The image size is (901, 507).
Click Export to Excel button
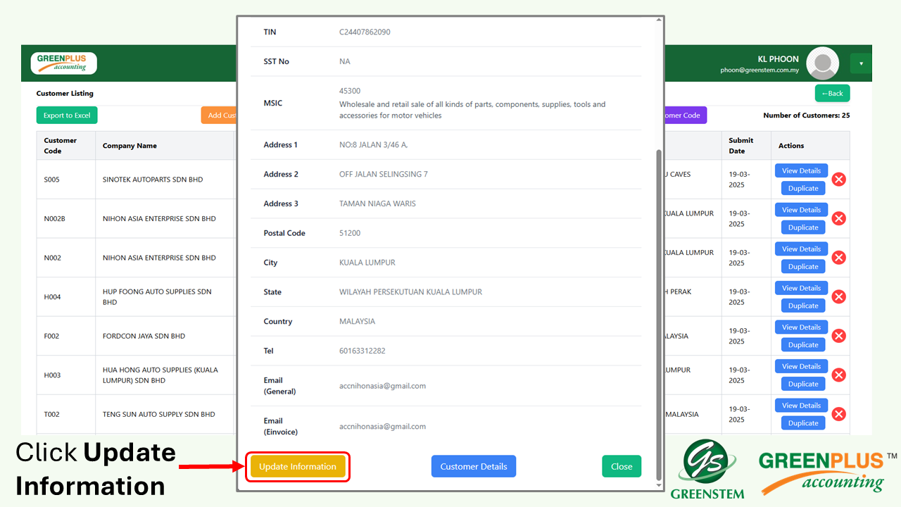coord(67,115)
